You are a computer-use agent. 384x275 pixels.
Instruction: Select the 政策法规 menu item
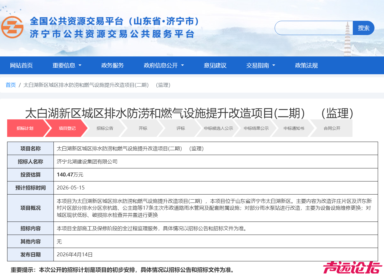(306, 65)
